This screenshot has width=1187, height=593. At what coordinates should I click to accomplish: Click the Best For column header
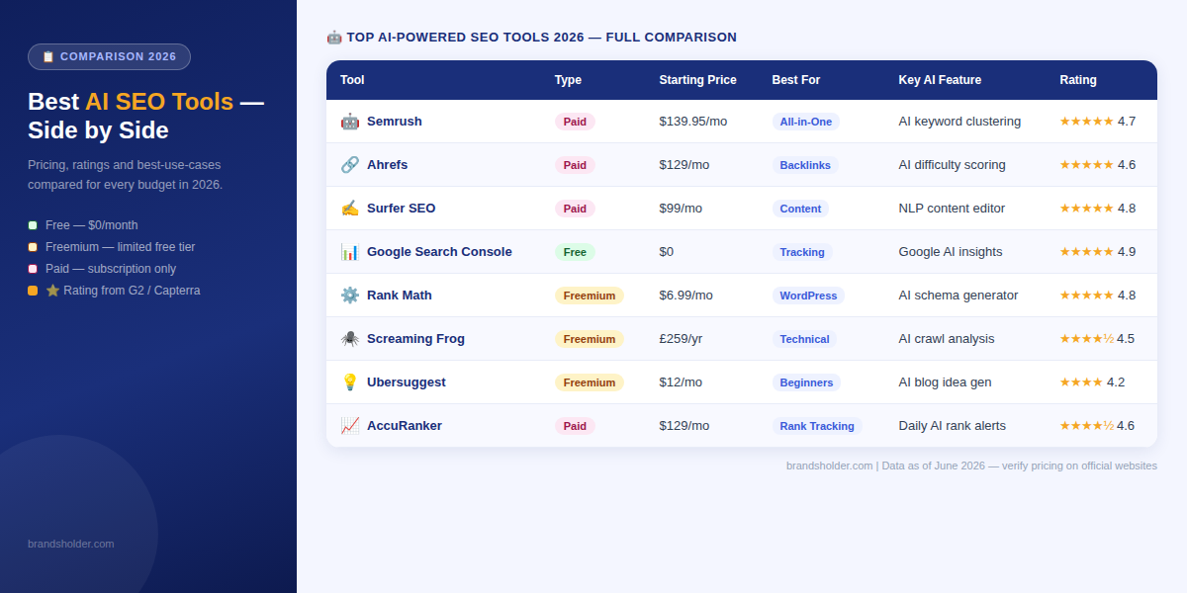796,80
